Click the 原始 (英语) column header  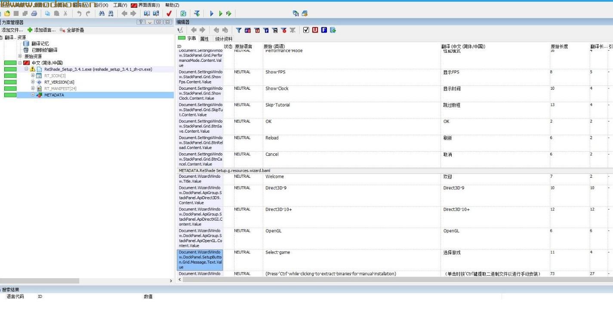coord(351,46)
